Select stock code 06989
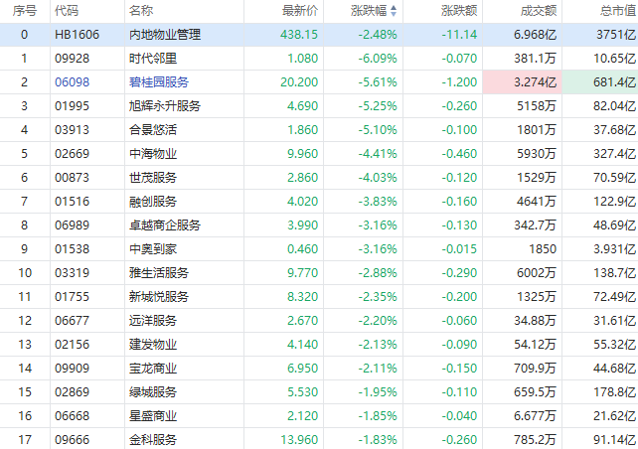 pos(72,225)
